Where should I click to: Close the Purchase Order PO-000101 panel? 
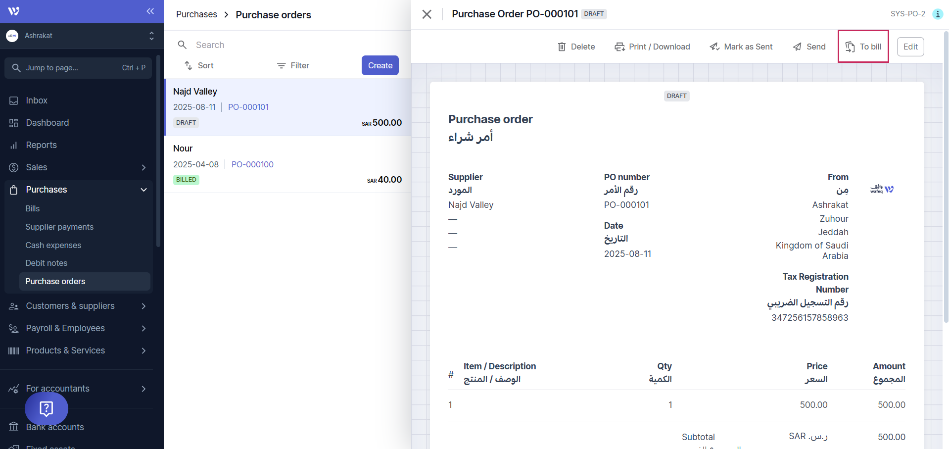tap(427, 14)
